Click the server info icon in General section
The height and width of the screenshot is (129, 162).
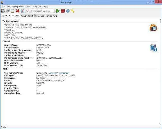click(154, 48)
